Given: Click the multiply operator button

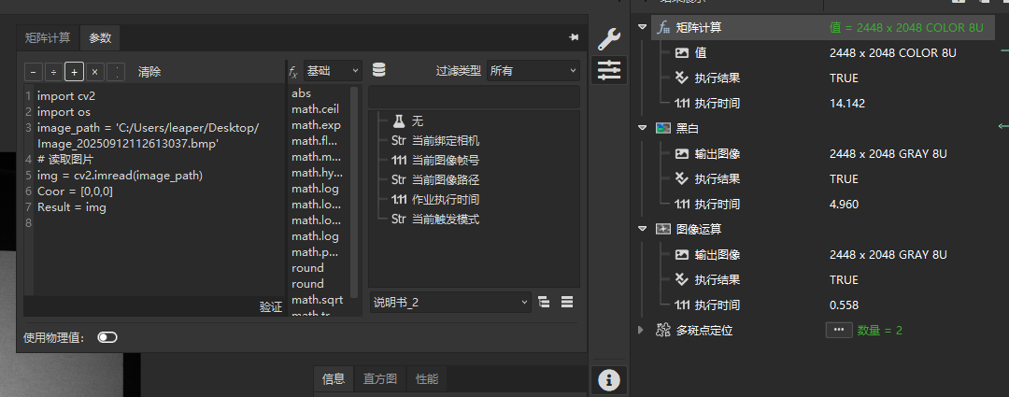Looking at the screenshot, I should [94, 72].
